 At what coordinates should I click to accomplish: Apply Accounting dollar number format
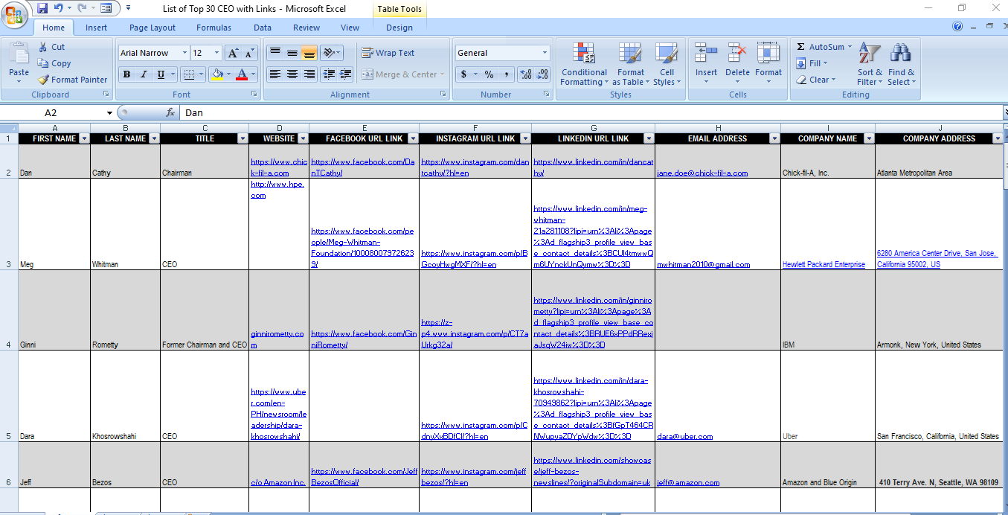coord(464,74)
